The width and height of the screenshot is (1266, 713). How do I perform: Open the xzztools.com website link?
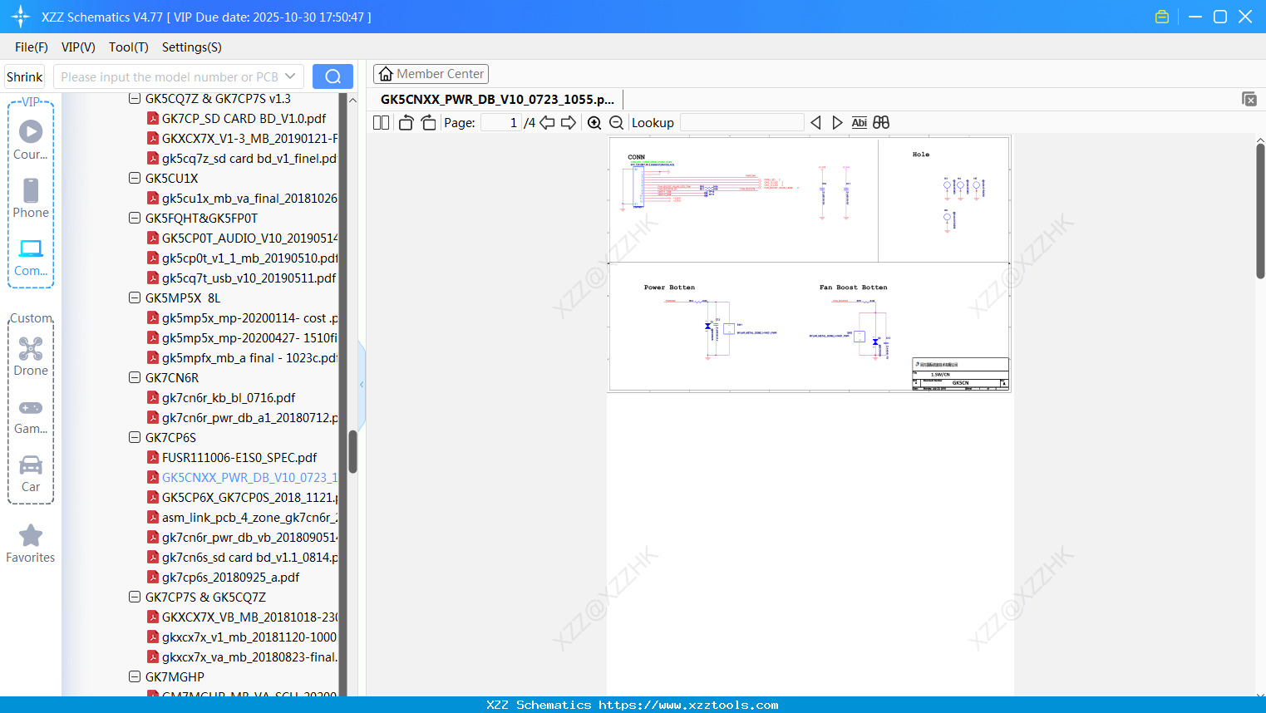(688, 705)
